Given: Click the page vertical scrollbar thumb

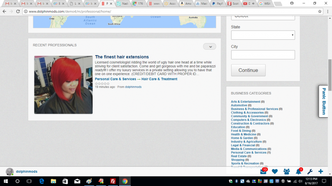Looking at the screenshot, I should click(x=330, y=75).
